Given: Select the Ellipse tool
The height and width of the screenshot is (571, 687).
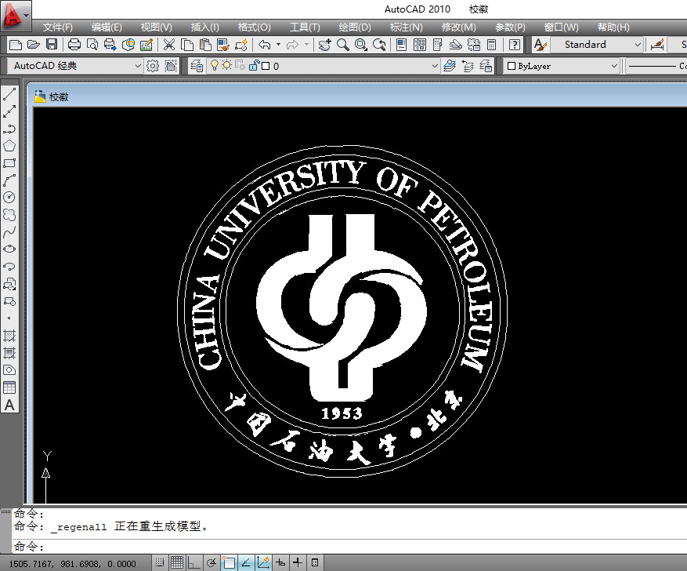Looking at the screenshot, I should coord(9,249).
